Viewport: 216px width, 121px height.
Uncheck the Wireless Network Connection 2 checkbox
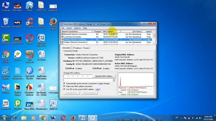[62, 42]
